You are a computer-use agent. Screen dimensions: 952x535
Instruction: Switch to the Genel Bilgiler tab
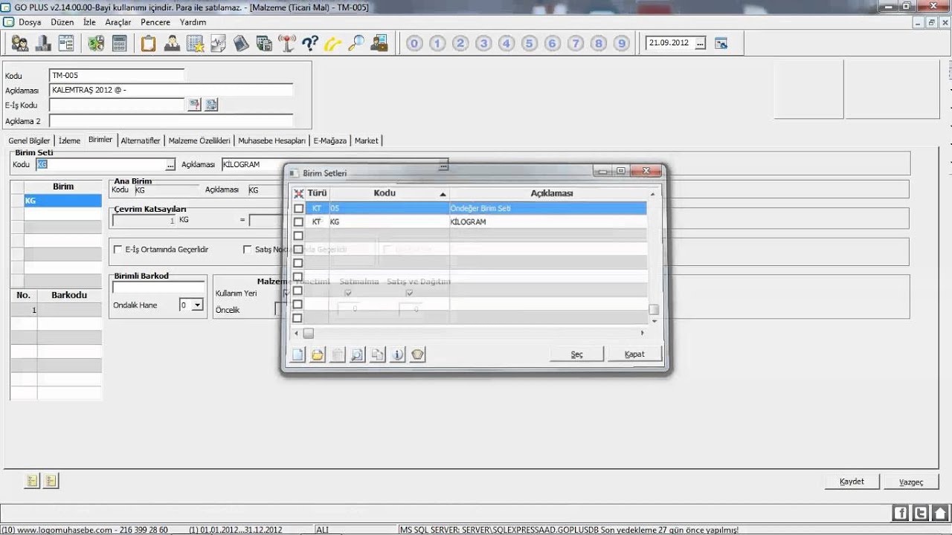29,140
